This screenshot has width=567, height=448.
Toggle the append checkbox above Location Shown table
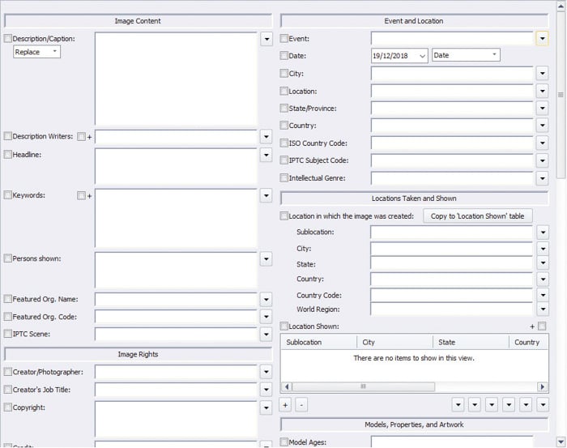point(542,326)
